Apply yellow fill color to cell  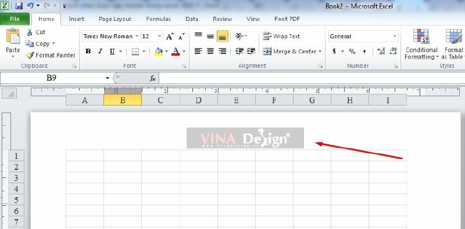tap(159, 52)
